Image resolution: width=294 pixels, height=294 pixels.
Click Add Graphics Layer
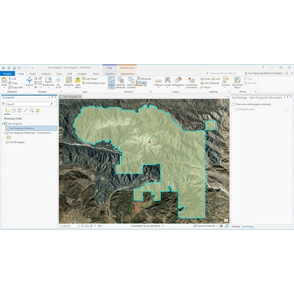point(94,83)
